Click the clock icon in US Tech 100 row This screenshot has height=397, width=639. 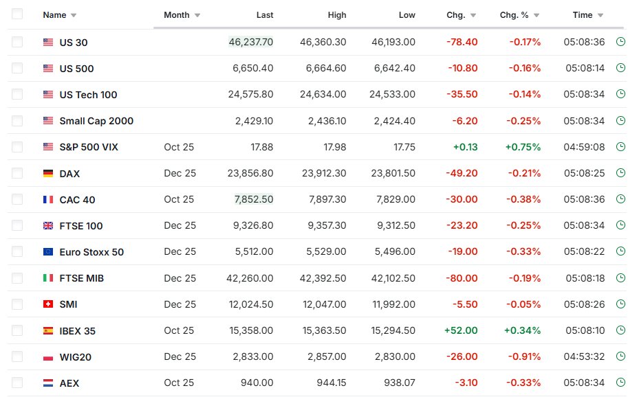[620, 94]
